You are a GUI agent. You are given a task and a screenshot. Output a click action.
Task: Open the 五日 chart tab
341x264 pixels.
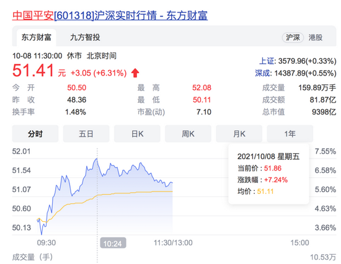86,134
